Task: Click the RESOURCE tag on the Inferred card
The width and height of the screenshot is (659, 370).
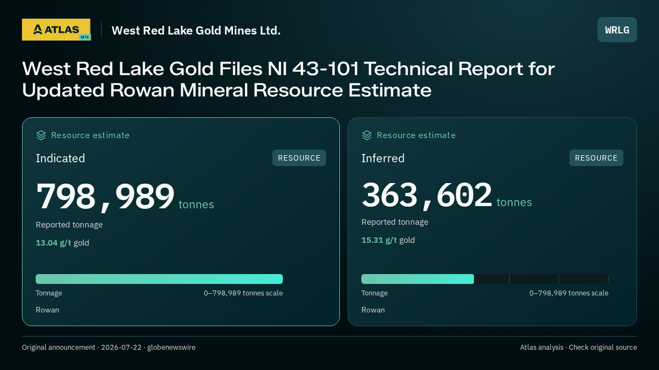Action: (596, 158)
